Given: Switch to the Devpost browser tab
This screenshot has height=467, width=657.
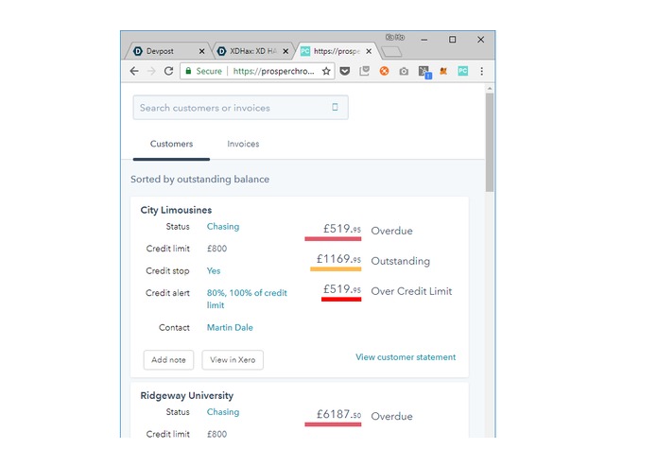Looking at the screenshot, I should (x=167, y=51).
